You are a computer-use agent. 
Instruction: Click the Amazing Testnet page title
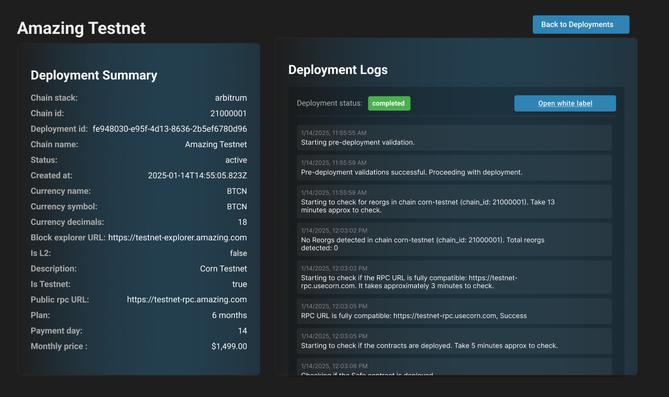[81, 28]
